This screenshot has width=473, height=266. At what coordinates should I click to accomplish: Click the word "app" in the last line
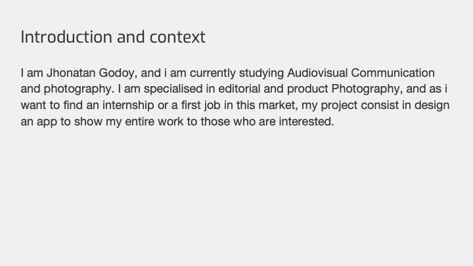[x=47, y=122]
